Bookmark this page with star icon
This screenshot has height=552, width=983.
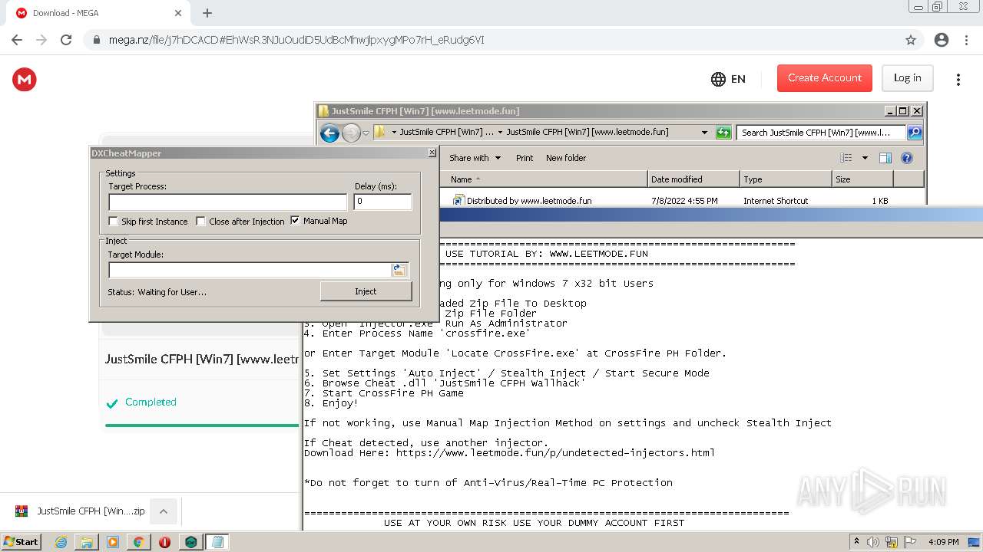(911, 40)
